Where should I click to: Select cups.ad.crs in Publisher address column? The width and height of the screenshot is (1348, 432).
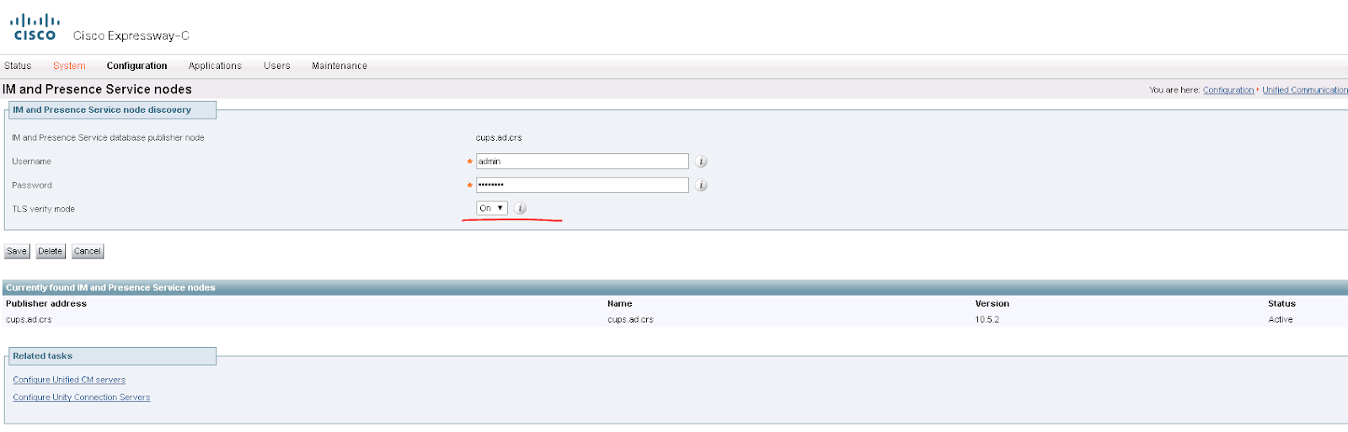coord(29,320)
